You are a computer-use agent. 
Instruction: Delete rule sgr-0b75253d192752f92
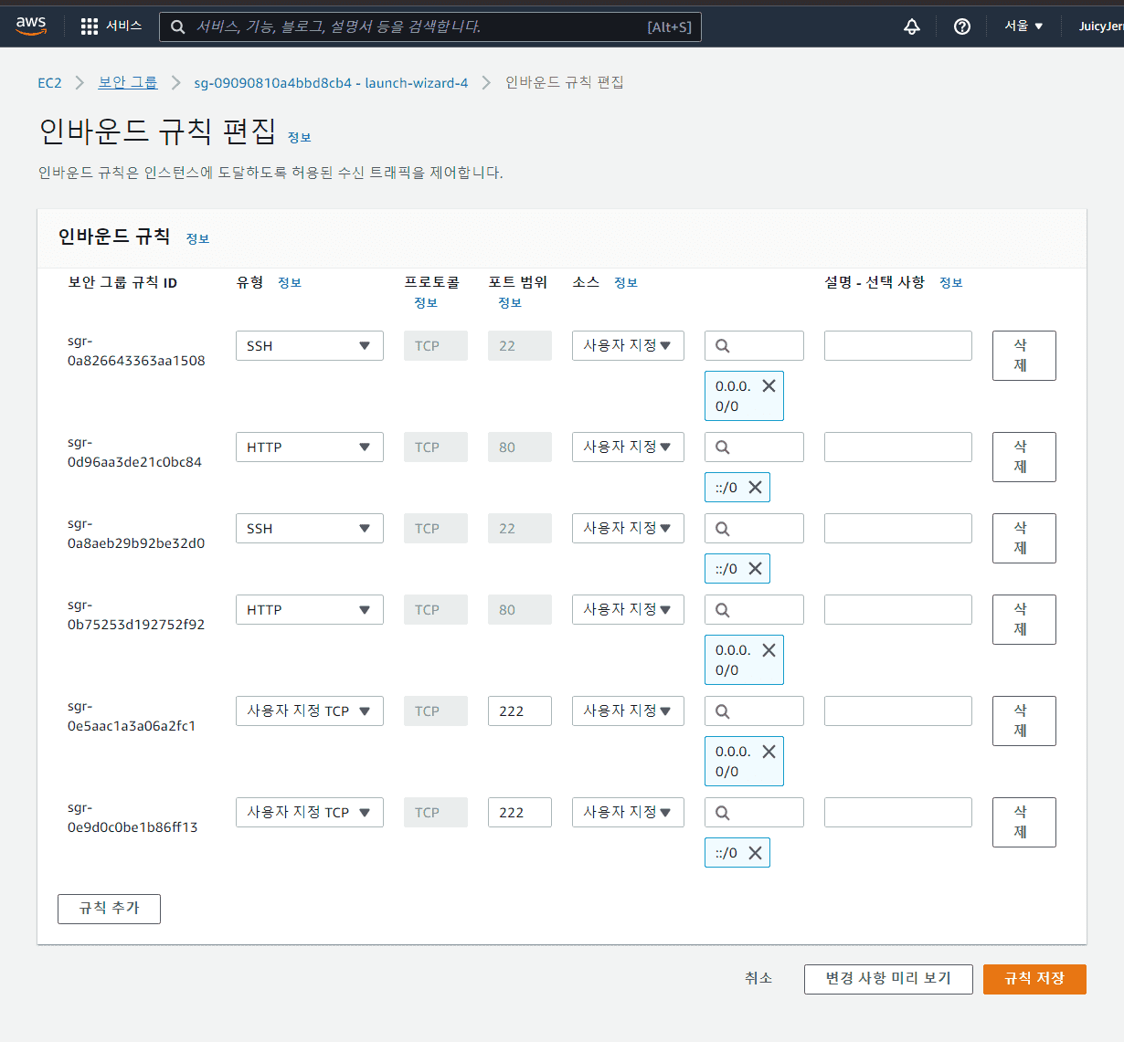point(1024,620)
